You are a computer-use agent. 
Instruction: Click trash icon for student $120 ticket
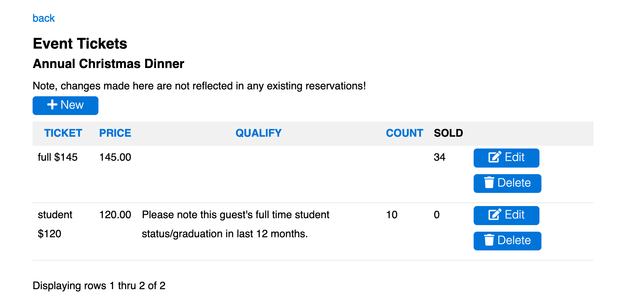[x=489, y=240]
